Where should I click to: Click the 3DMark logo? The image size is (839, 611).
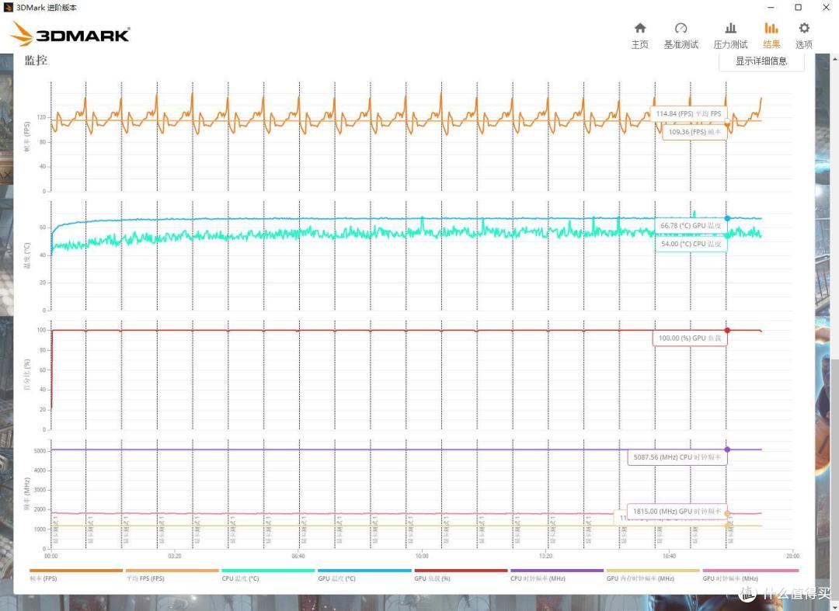pyautogui.click(x=70, y=33)
